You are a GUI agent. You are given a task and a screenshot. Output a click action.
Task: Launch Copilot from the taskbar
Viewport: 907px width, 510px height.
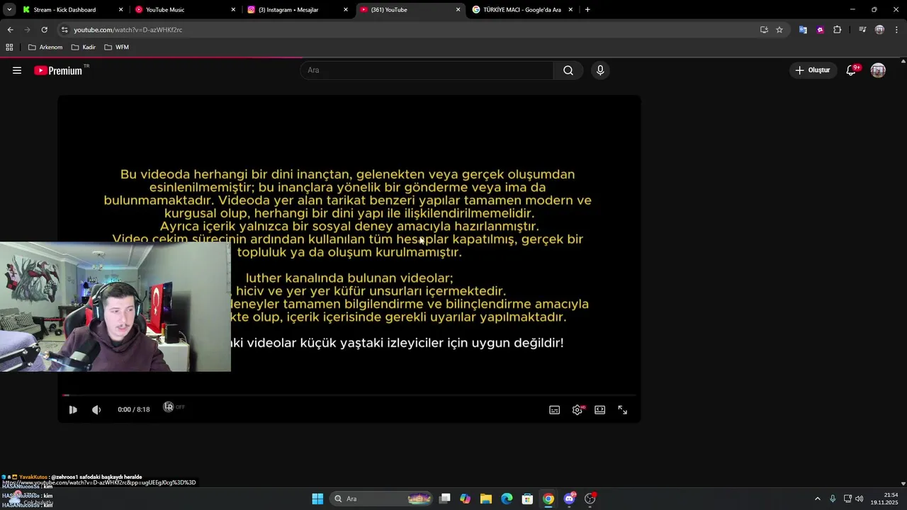point(465,499)
